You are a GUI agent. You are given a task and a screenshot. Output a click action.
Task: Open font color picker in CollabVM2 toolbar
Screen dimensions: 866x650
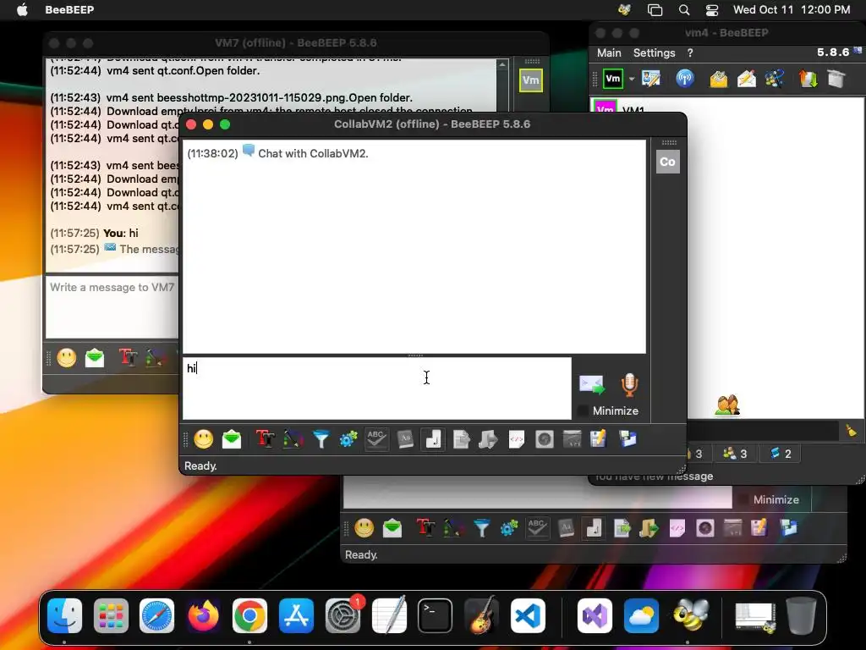coord(293,439)
